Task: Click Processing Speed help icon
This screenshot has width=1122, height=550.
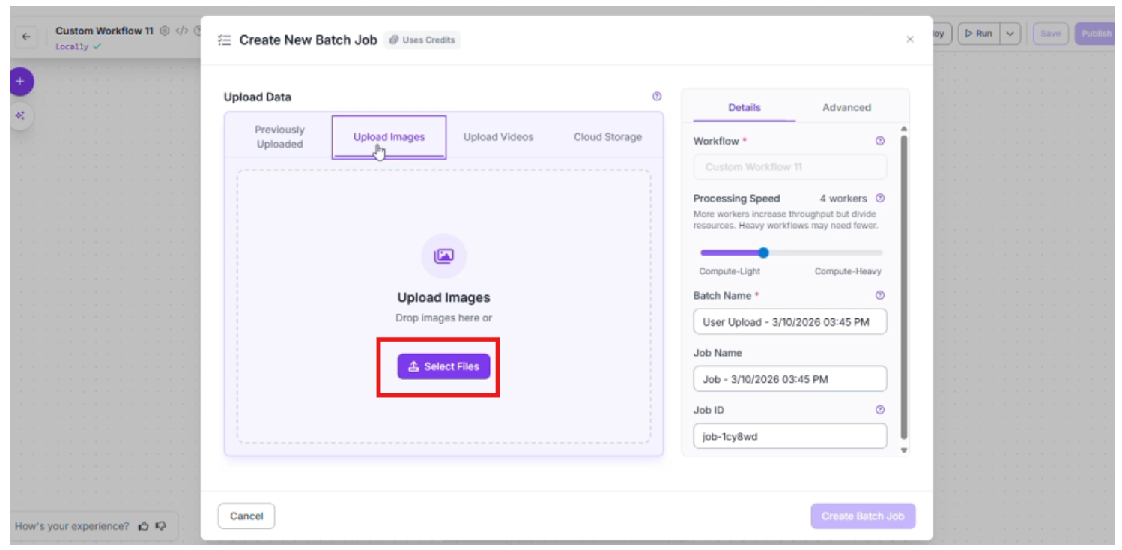Action: [880, 199]
